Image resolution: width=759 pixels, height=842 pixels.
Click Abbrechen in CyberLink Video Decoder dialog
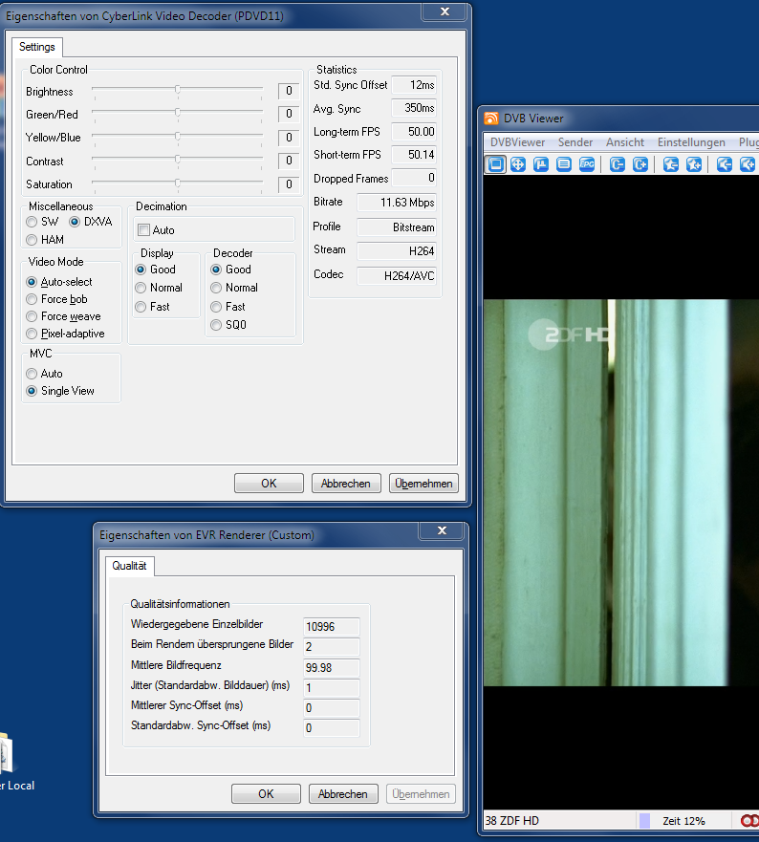(x=346, y=484)
